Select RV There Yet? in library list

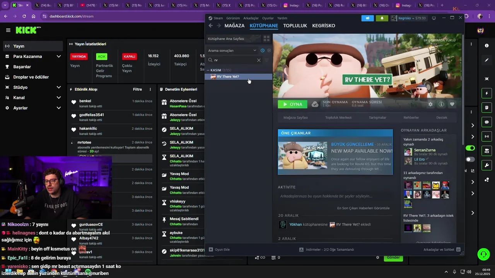point(238,76)
